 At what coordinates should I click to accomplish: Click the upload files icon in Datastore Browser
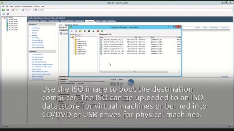pos(84,31)
